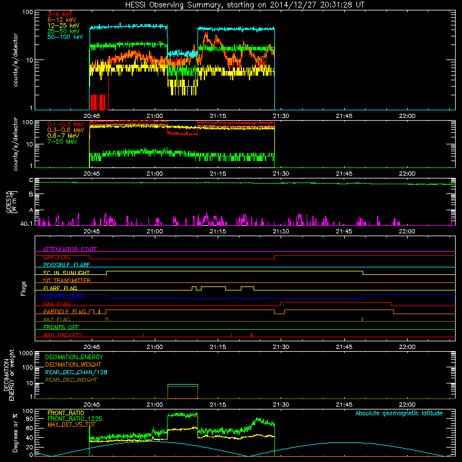Select the 6-12 keV legend label
The width and height of the screenshot is (462, 462).
click(61, 20)
